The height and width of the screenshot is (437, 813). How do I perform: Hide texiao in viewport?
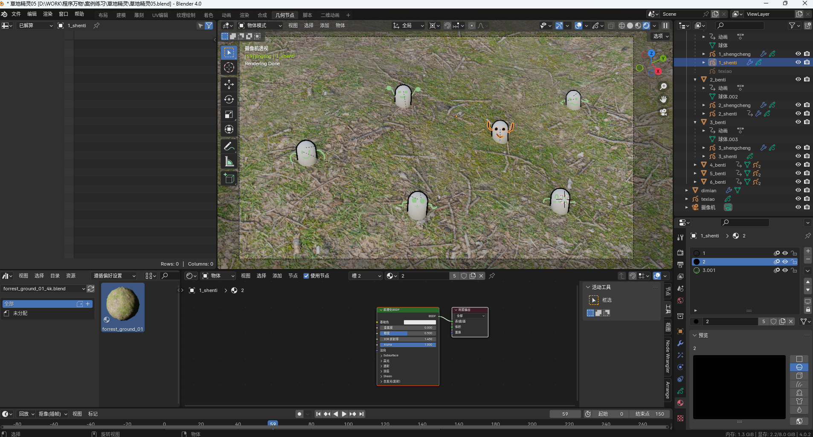point(798,199)
